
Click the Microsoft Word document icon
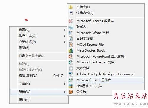[71, 33]
